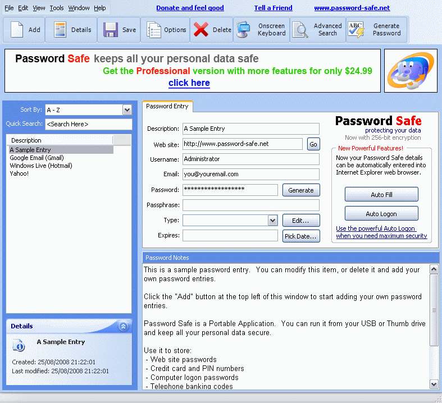
Task: Click the red X Delete icon
Action: pyautogui.click(x=201, y=29)
